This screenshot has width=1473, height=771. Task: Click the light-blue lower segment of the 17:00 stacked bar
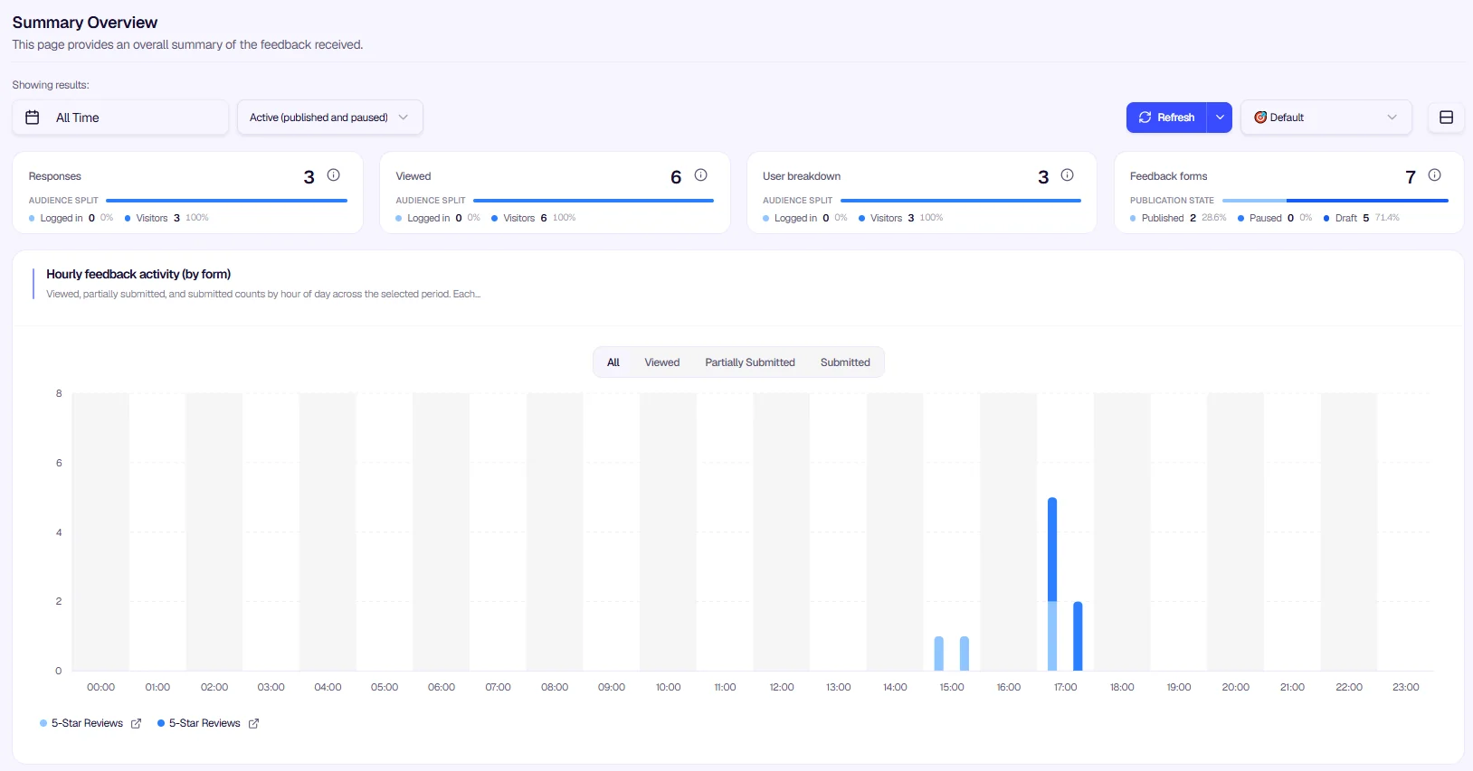pyautogui.click(x=1052, y=635)
